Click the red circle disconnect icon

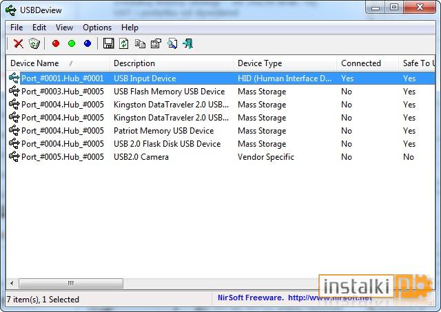click(x=56, y=43)
